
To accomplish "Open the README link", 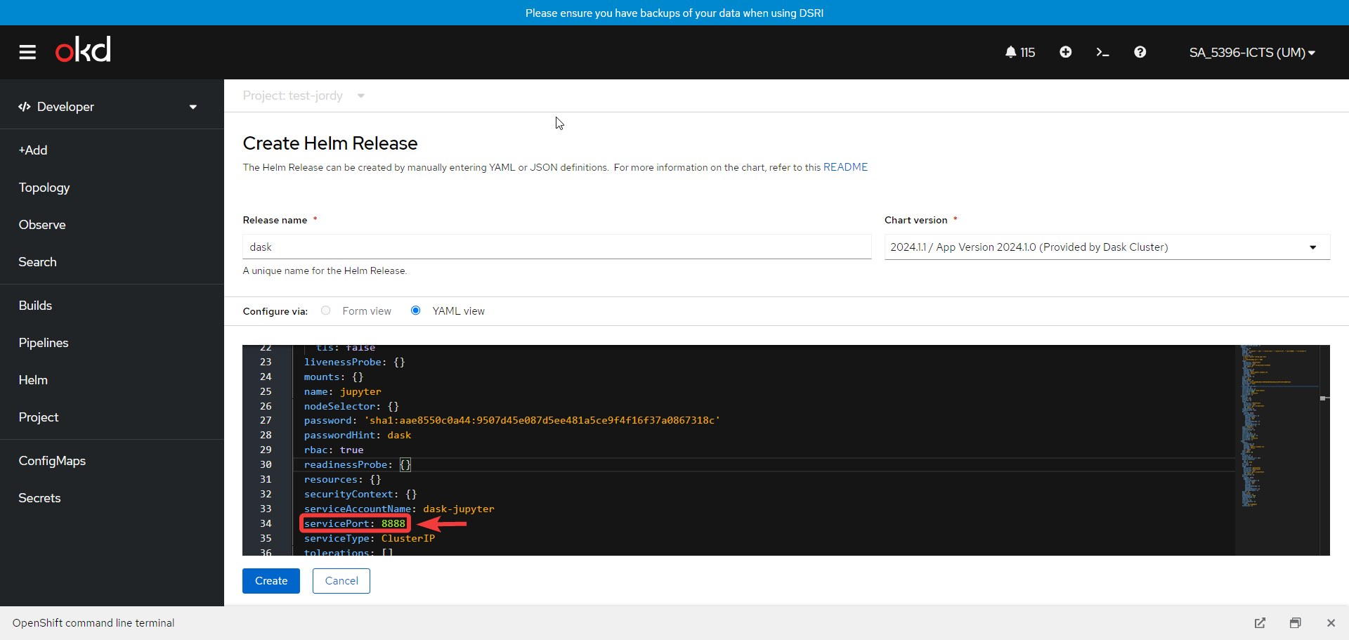I will [845, 167].
